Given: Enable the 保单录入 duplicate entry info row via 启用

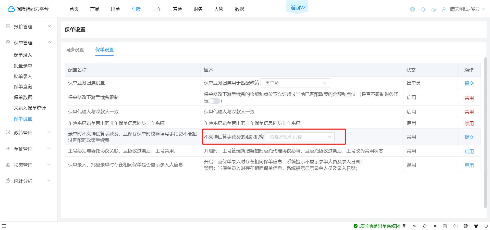Looking at the screenshot, I should 469,165.
